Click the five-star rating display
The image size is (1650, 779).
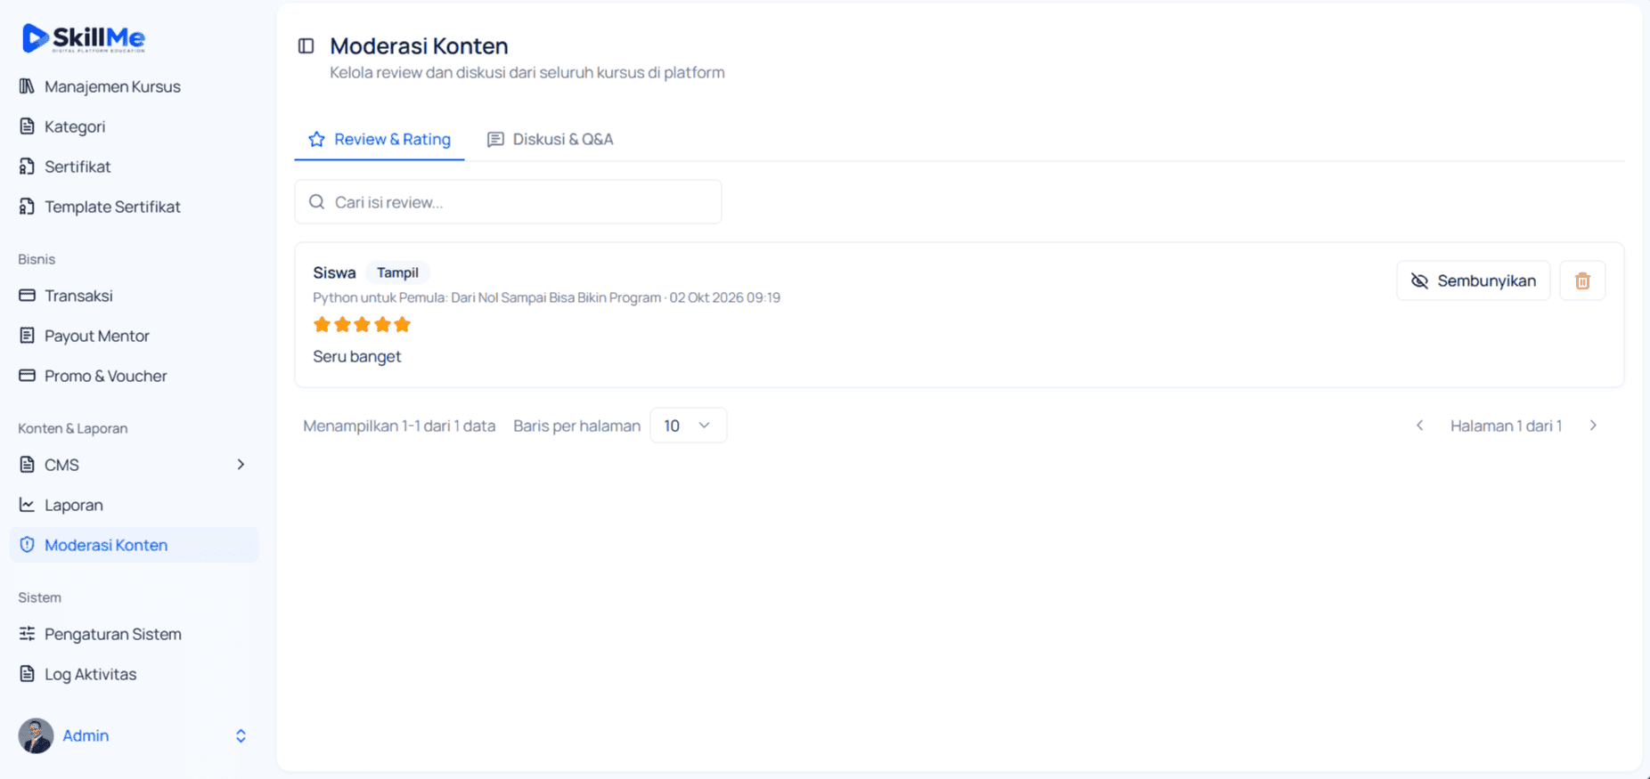click(x=362, y=324)
